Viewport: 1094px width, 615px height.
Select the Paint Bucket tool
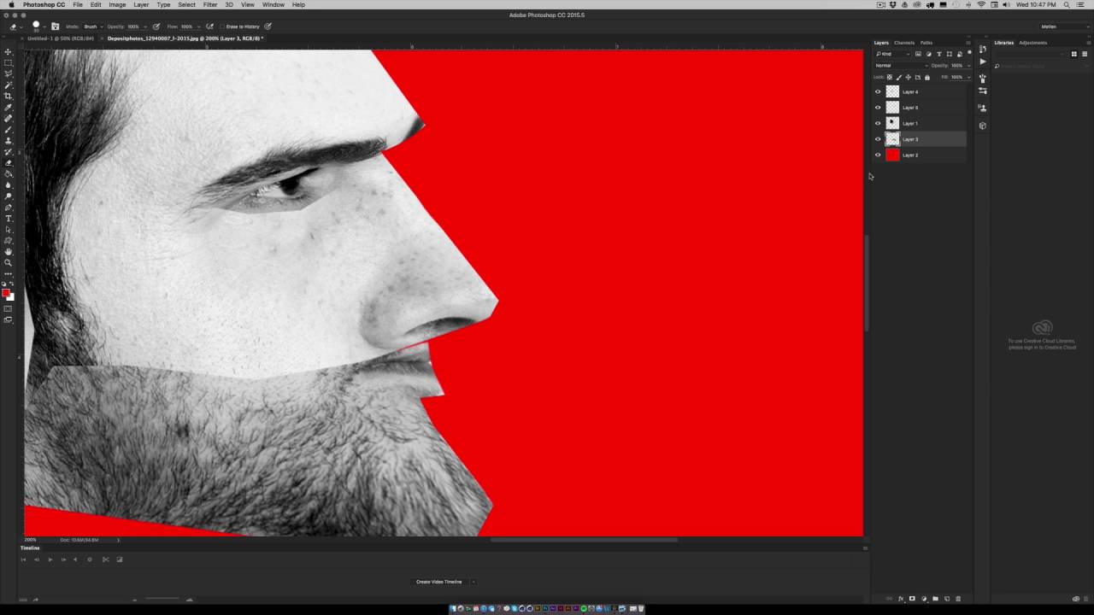pos(9,174)
